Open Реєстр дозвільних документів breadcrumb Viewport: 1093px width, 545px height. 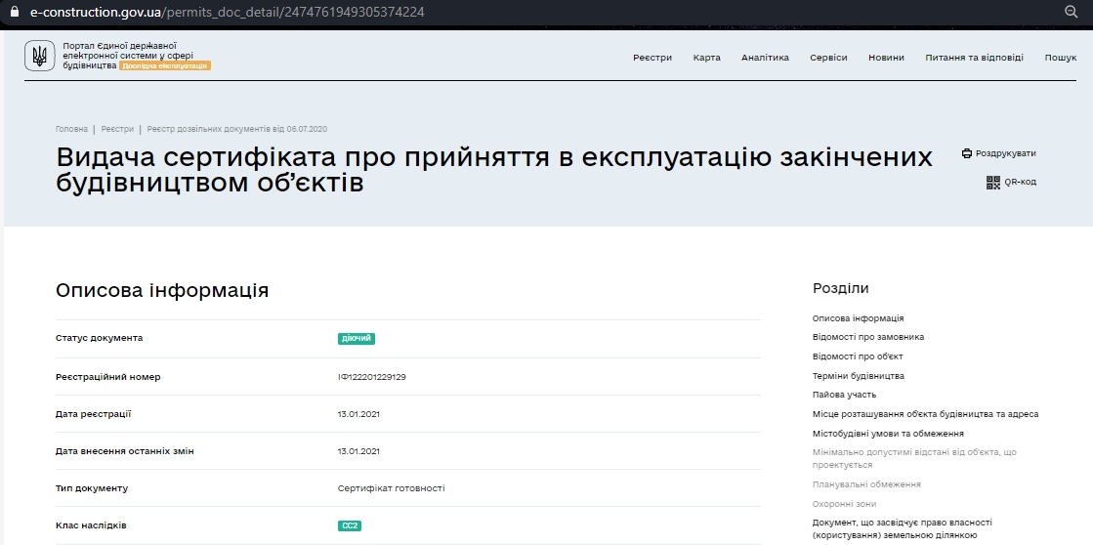tap(237, 129)
